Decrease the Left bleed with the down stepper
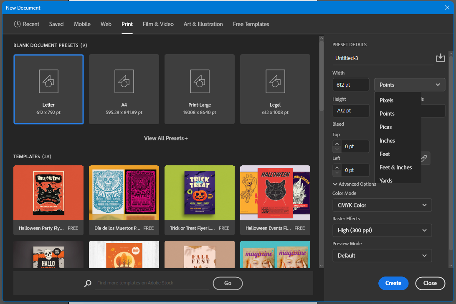Viewport: 456px width, 304px height. (337, 172)
